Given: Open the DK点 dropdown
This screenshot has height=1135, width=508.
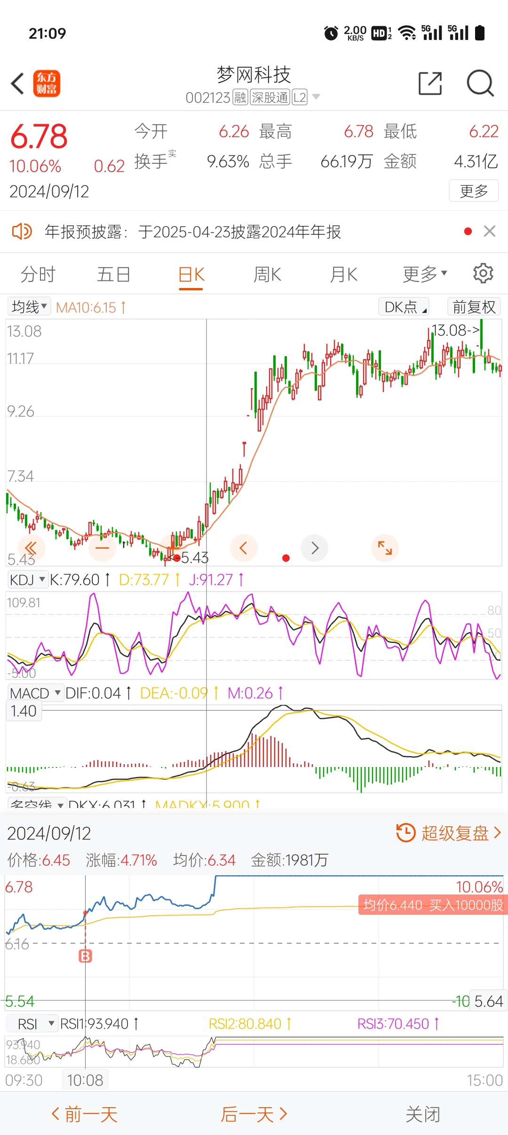Looking at the screenshot, I should (404, 307).
